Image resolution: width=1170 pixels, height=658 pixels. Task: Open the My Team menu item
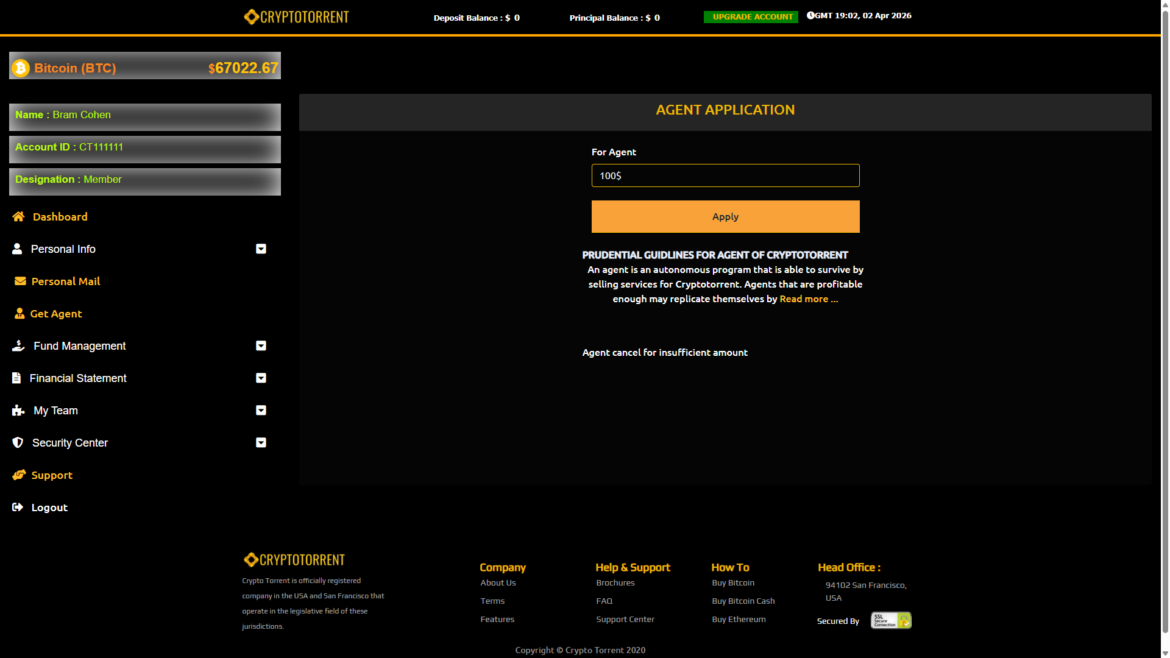pos(55,411)
